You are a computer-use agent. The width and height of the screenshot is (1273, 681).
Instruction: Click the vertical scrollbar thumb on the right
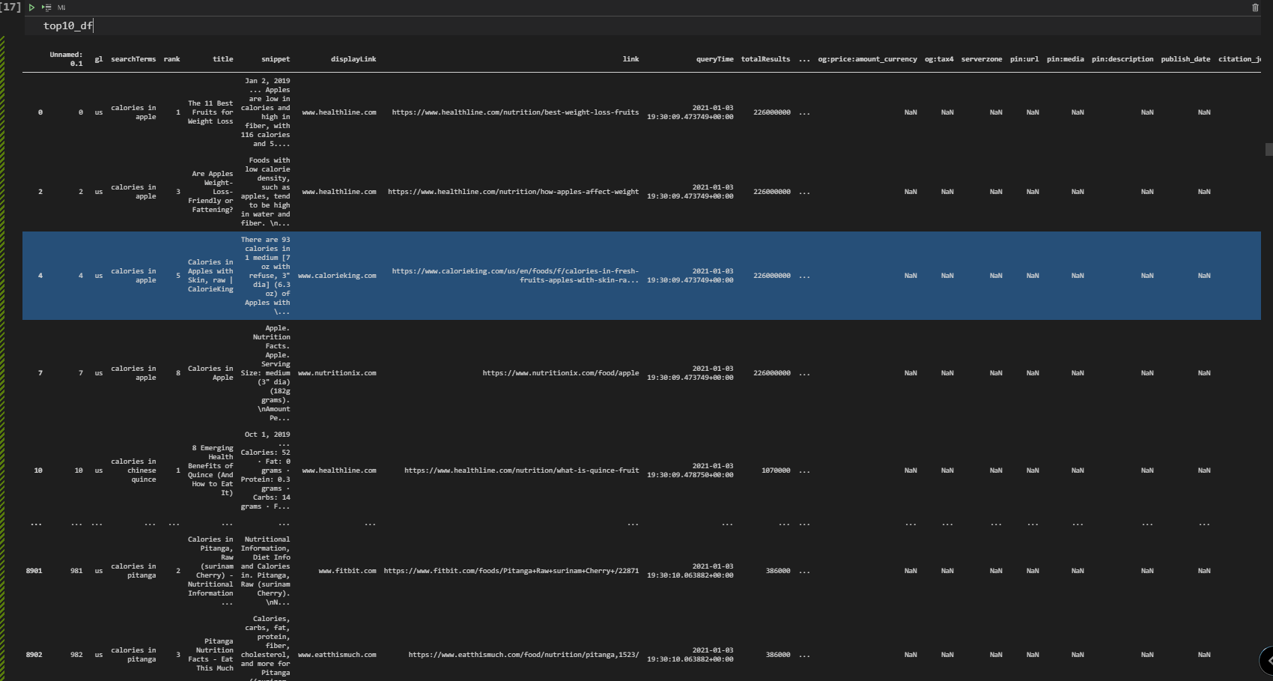pyautogui.click(x=1269, y=149)
